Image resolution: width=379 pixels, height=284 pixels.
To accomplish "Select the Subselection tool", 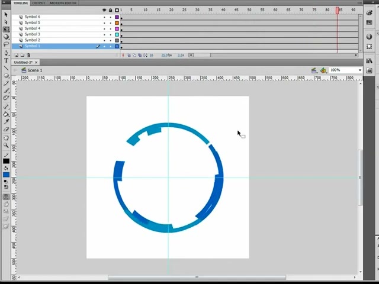I will click(6, 22).
